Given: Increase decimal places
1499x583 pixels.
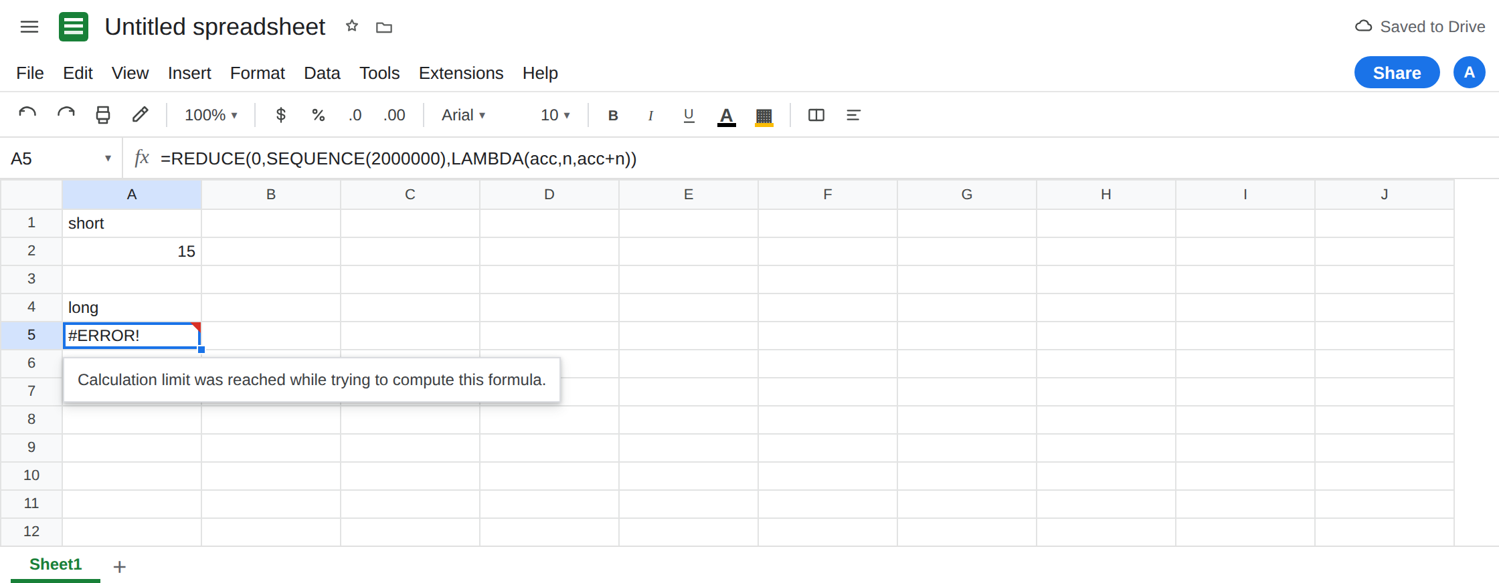Looking at the screenshot, I should click(394, 115).
